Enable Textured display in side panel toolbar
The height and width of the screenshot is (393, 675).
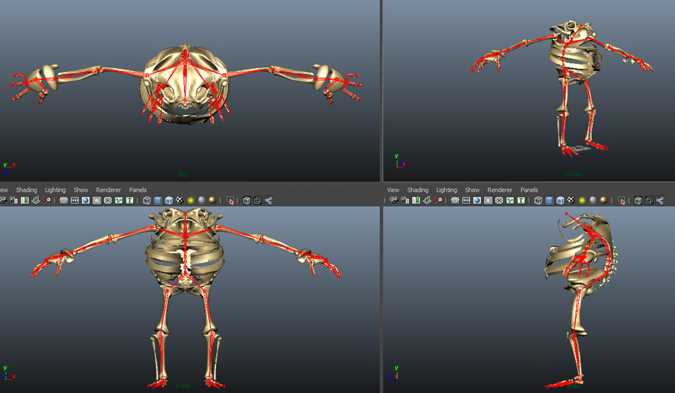[571, 200]
